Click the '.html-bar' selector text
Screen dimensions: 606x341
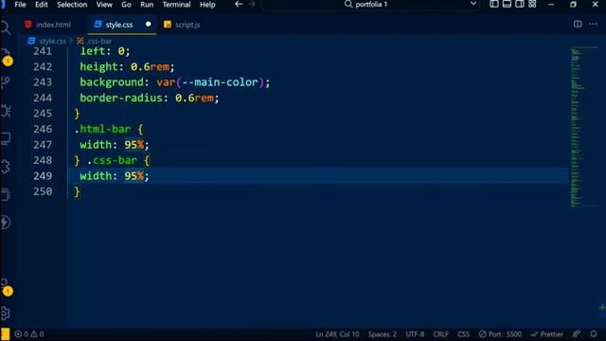[x=102, y=129]
